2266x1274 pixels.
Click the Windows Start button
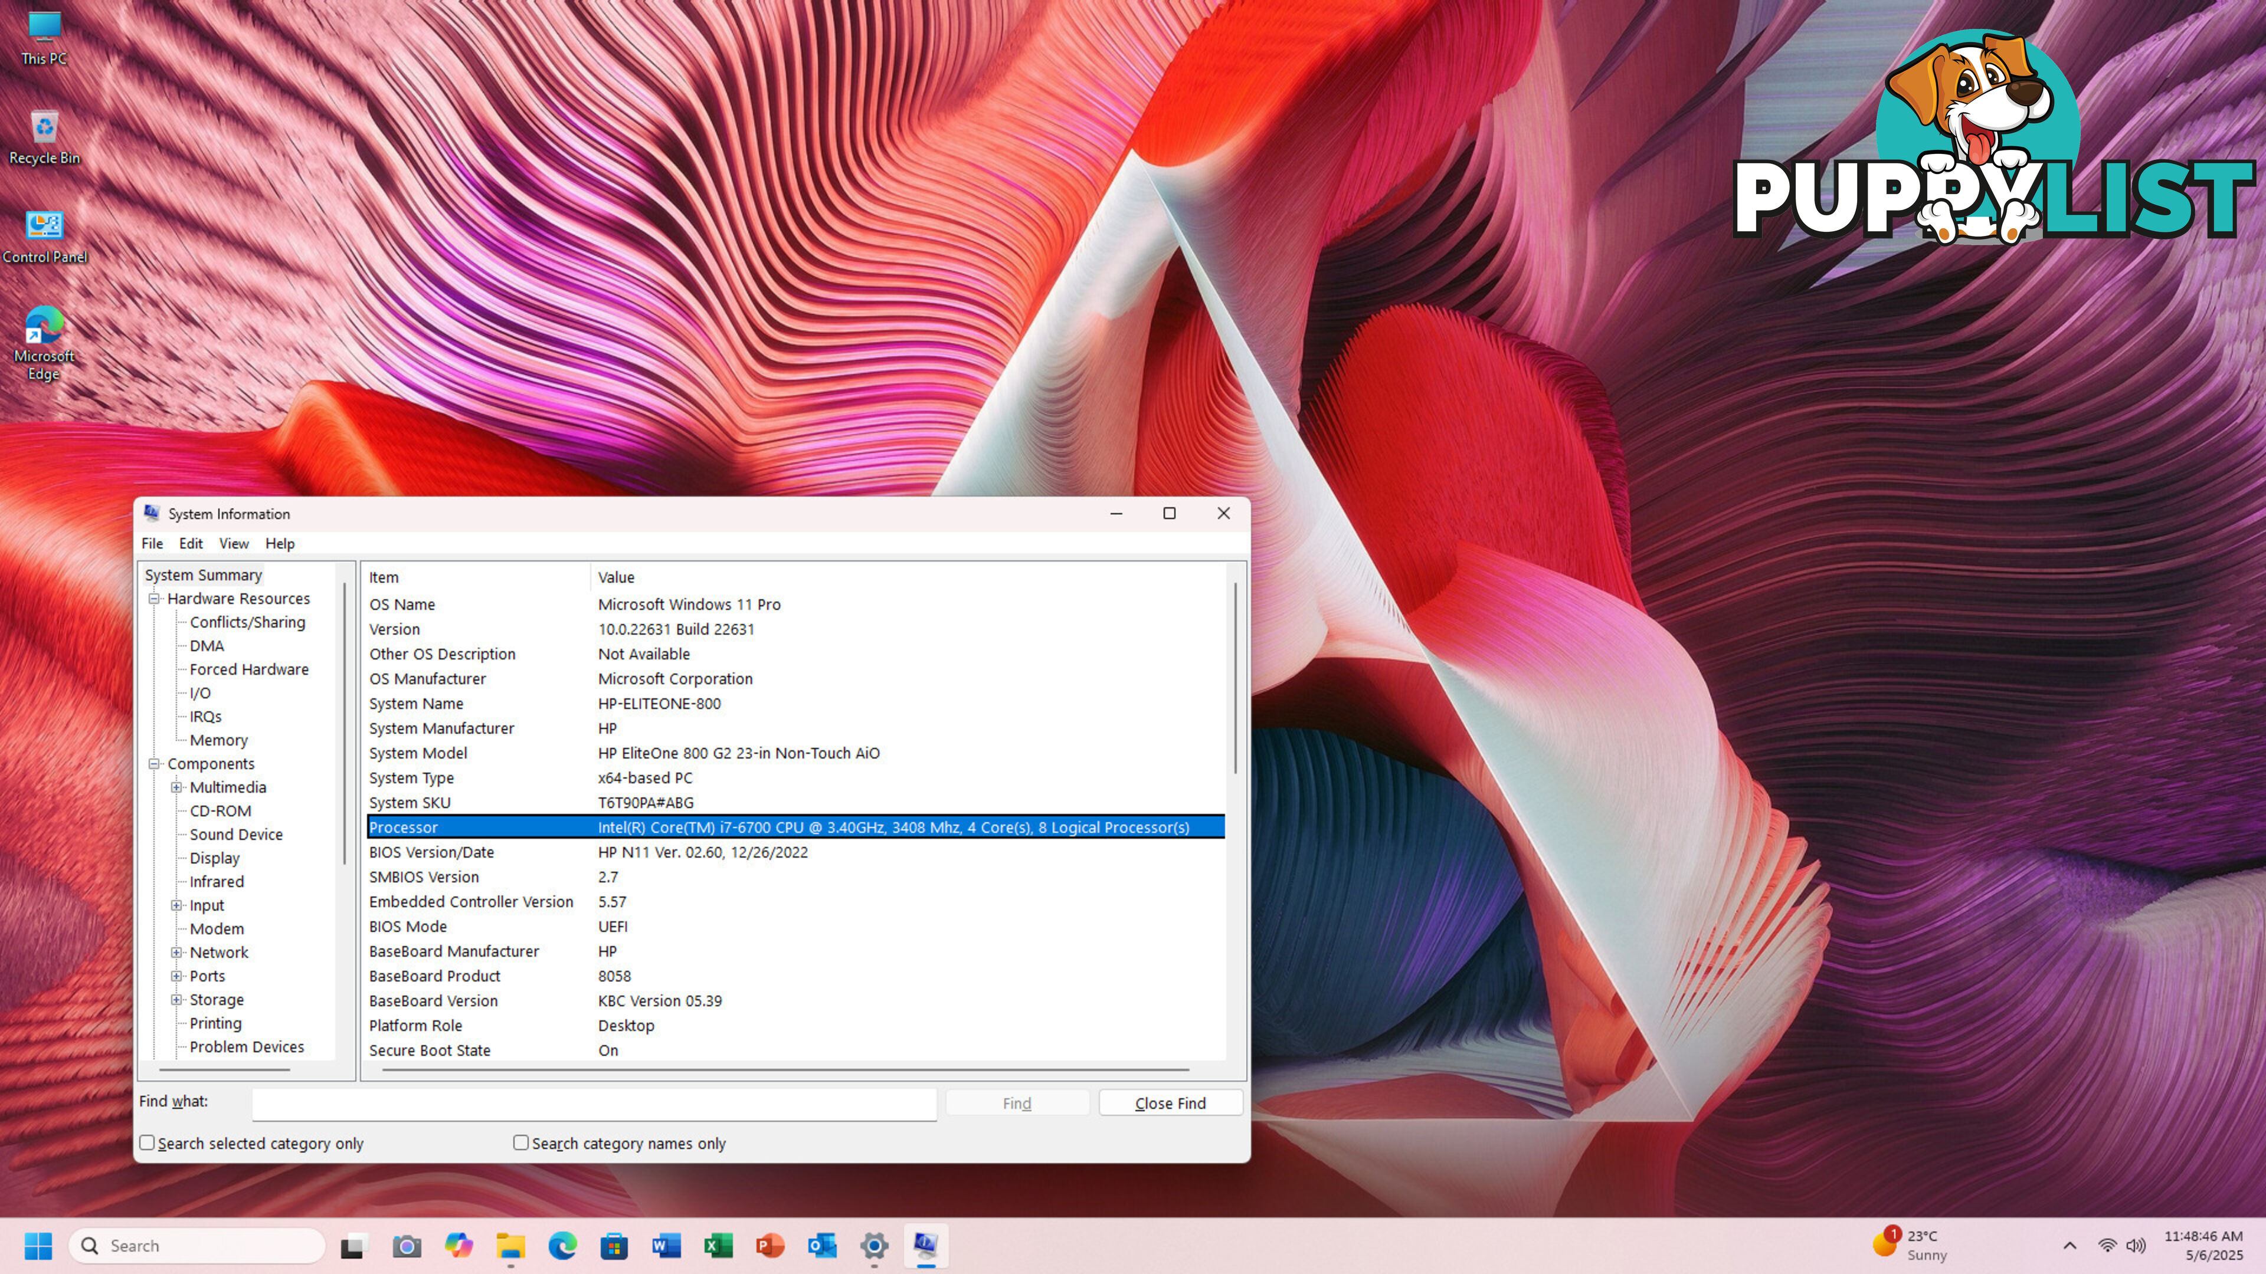[38, 1245]
